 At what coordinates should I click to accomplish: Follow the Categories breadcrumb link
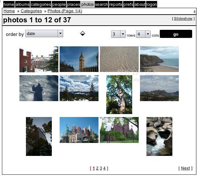point(31,11)
